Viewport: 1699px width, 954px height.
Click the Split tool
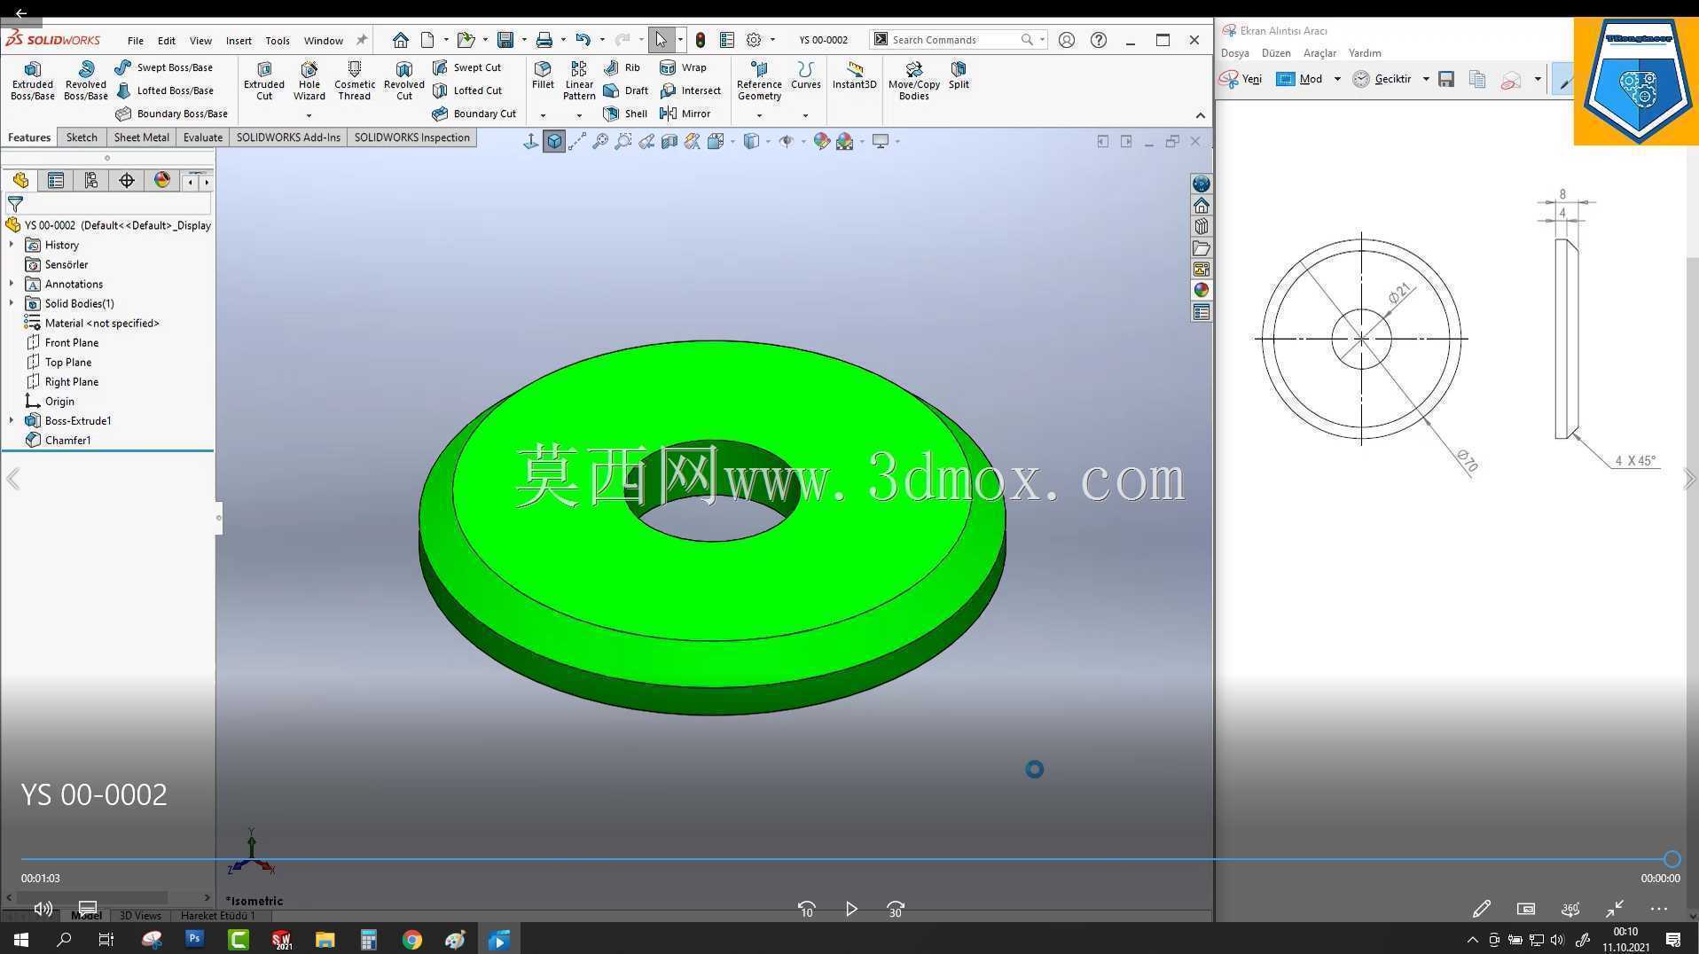point(959,75)
